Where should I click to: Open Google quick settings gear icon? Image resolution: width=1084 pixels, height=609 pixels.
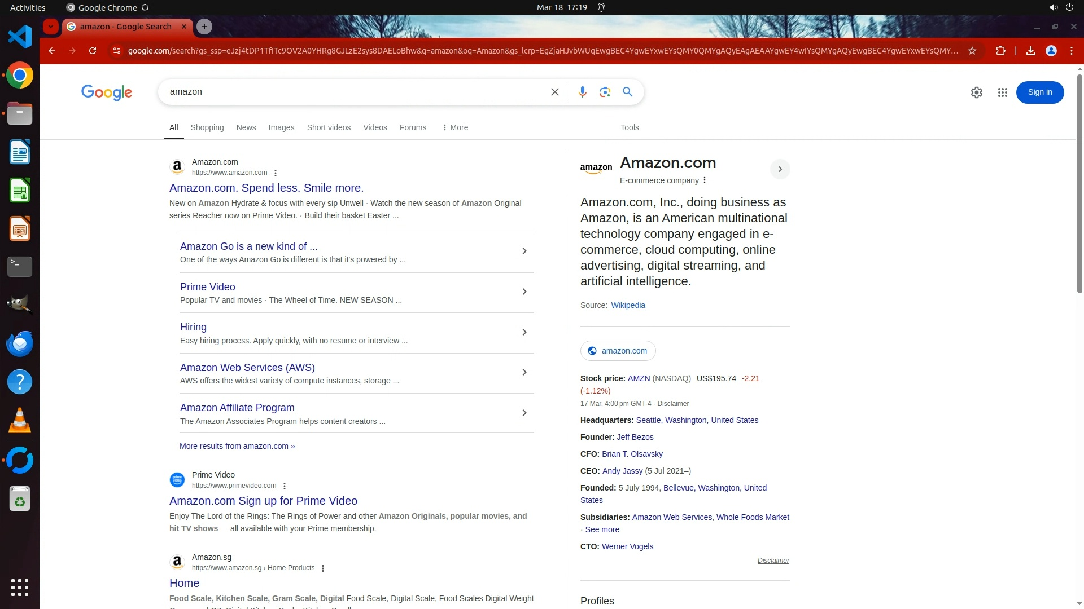click(976, 92)
